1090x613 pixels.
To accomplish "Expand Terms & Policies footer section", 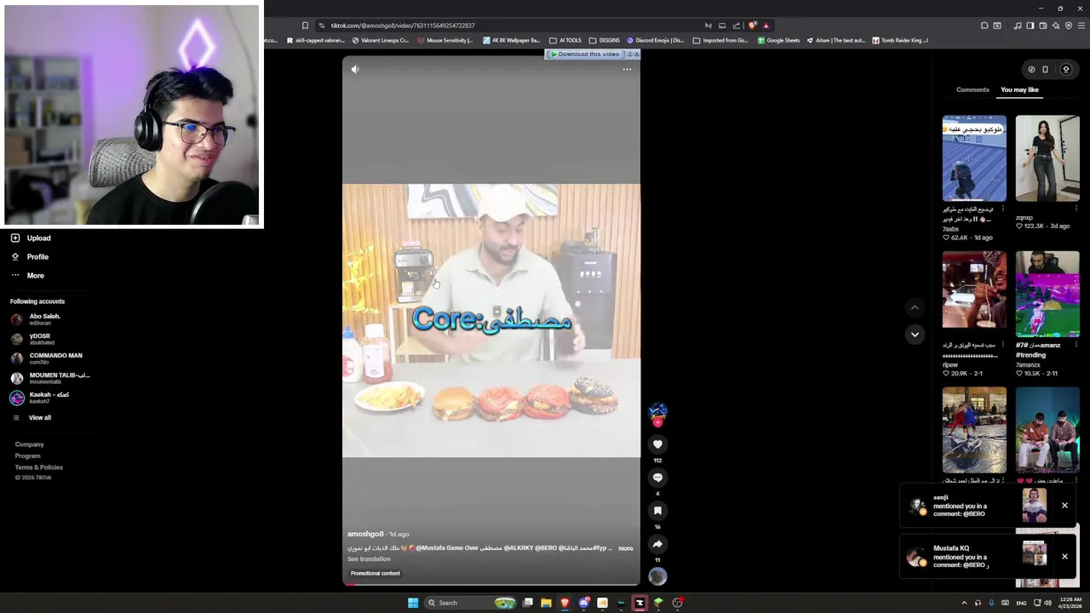I will (x=38, y=467).
